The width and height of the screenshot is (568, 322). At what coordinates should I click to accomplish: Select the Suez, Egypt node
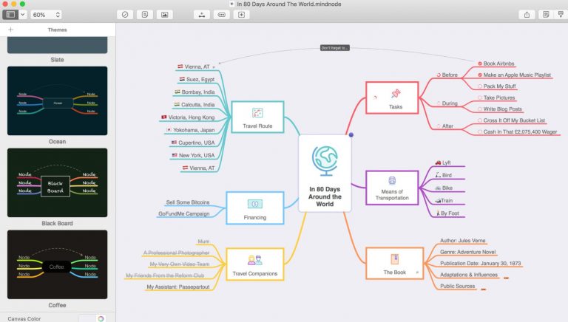pos(197,80)
